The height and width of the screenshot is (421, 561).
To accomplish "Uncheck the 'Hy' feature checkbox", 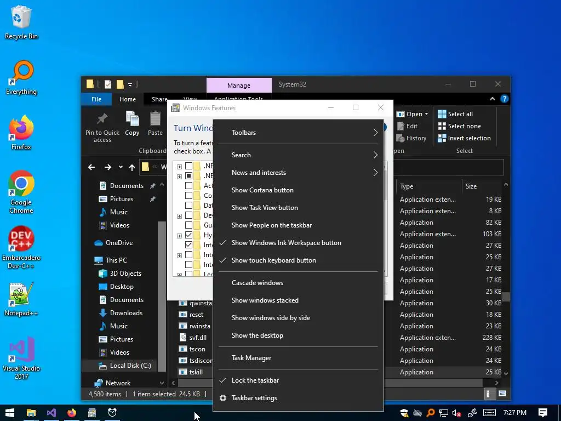I will 188,235.
